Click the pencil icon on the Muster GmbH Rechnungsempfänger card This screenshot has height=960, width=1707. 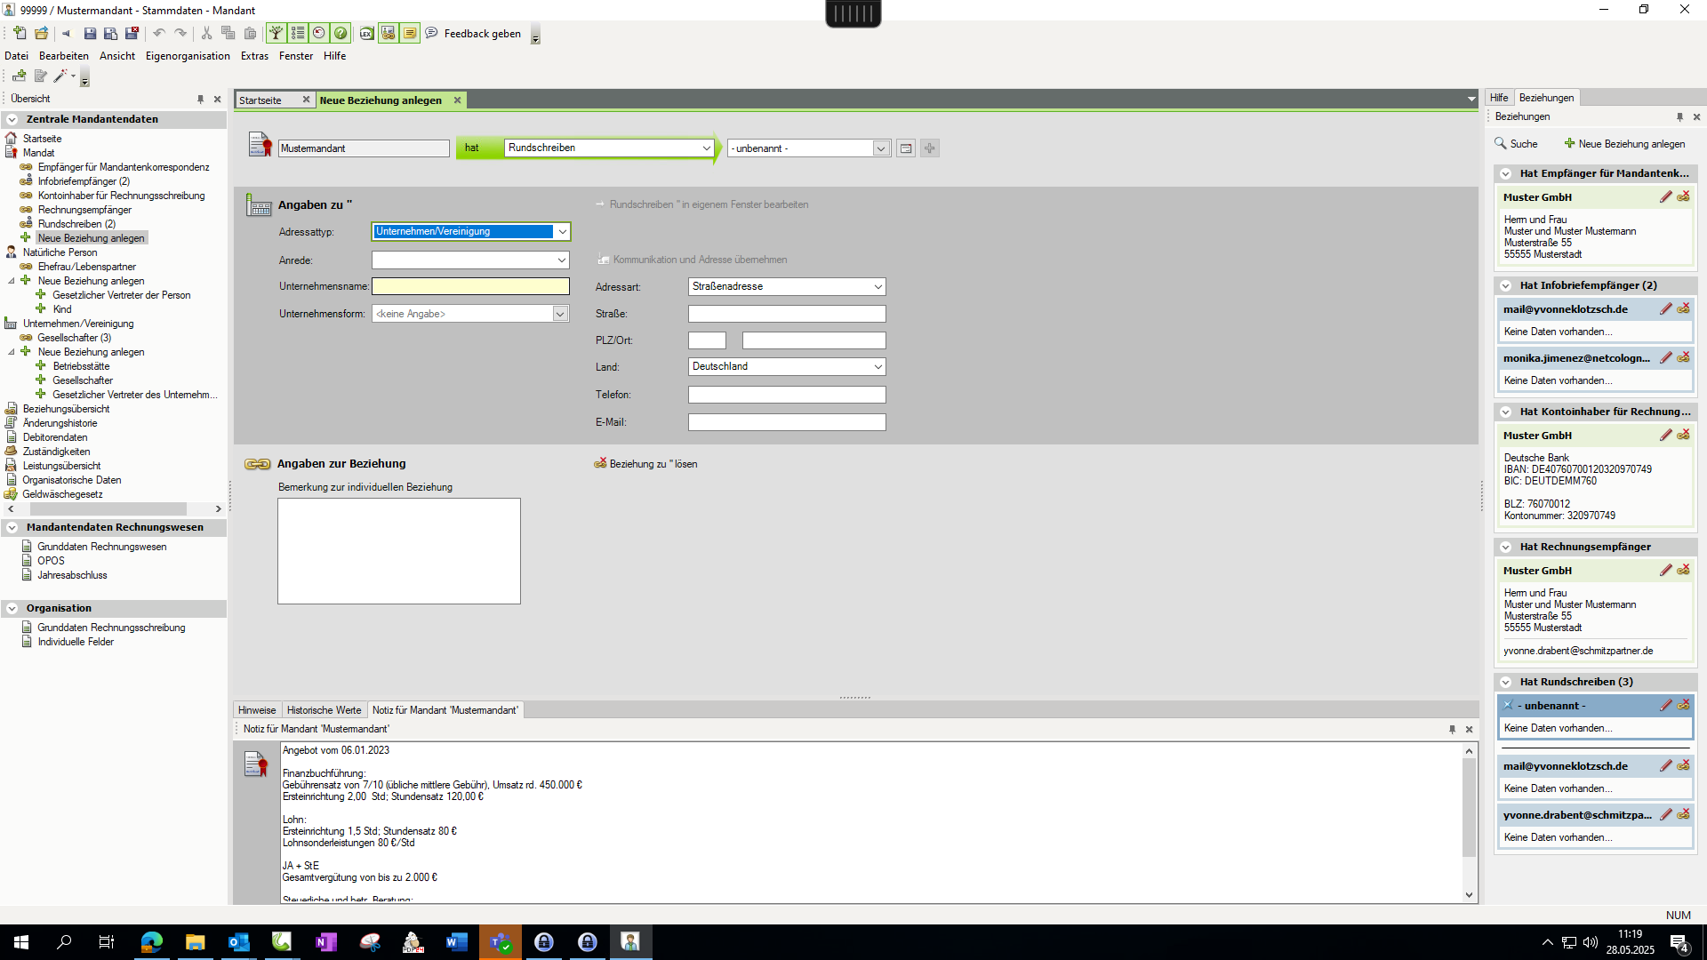tap(1666, 571)
